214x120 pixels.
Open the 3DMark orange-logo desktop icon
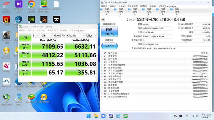point(44,20)
